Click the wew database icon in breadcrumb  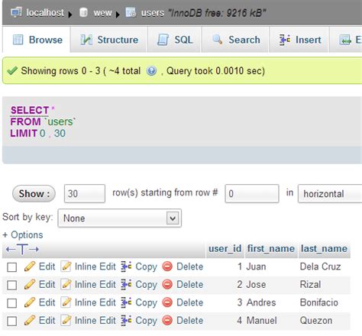point(83,12)
